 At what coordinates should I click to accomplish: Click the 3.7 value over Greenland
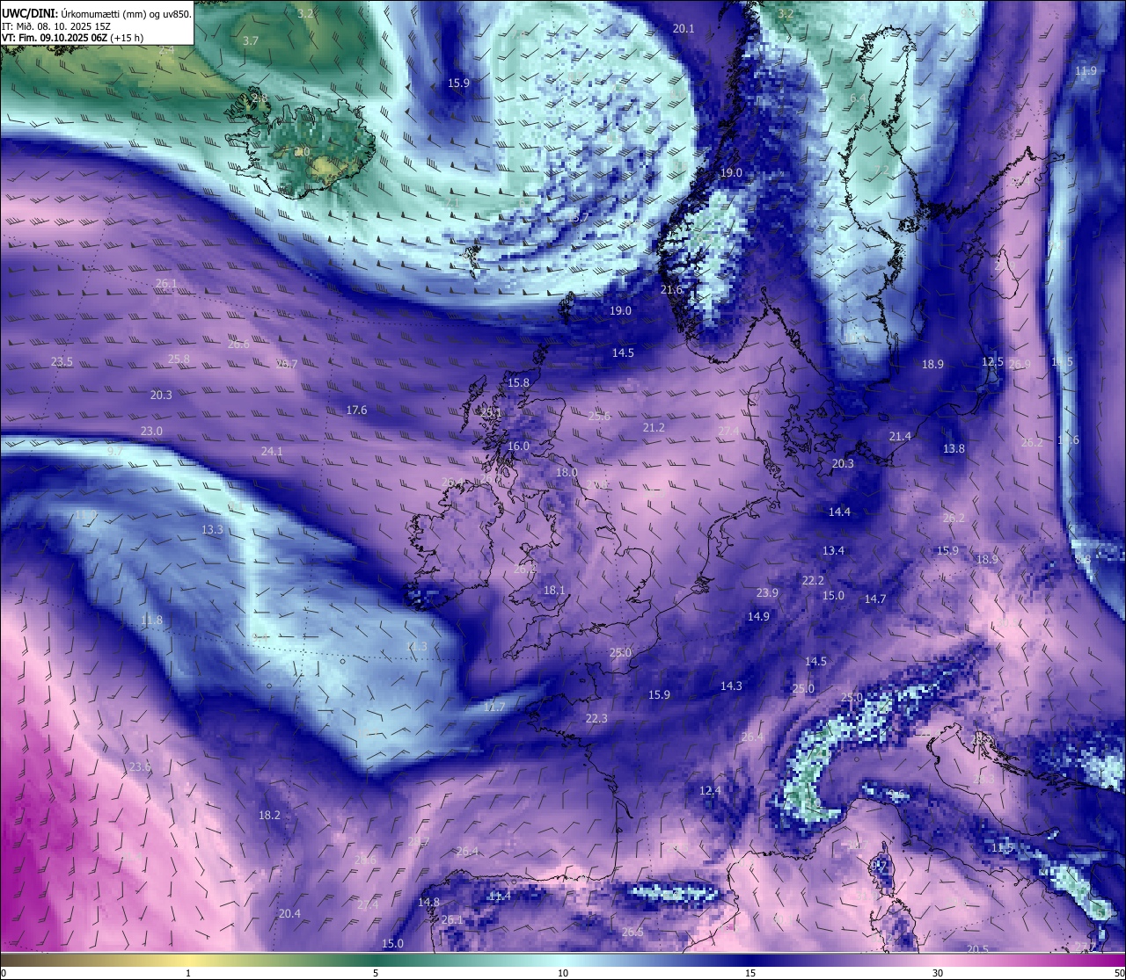click(x=251, y=40)
